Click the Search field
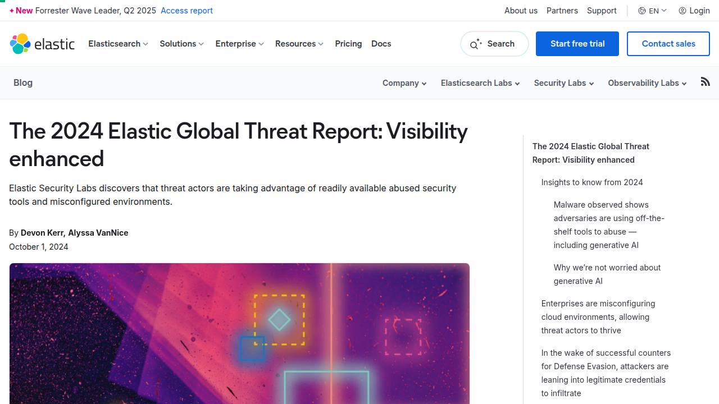The width and height of the screenshot is (719, 404). point(494,44)
